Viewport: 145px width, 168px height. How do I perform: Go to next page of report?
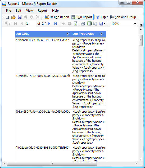tap(49, 24)
